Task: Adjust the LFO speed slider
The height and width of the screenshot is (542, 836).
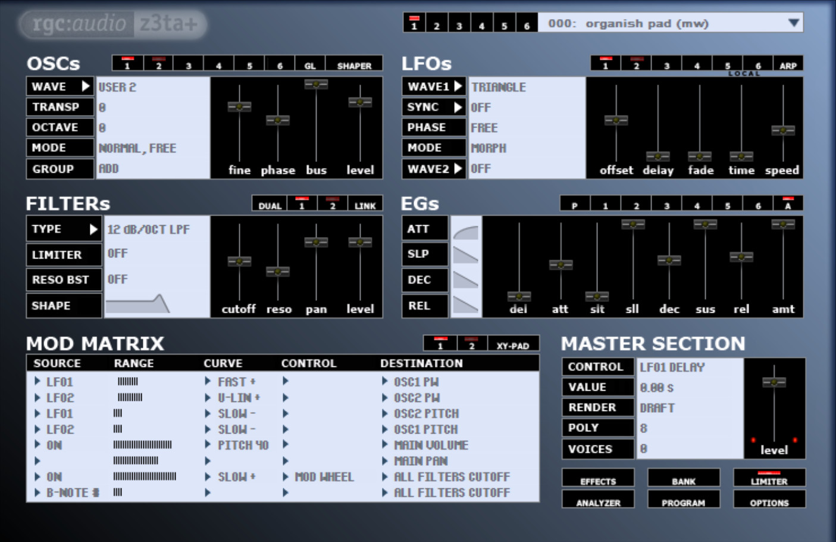Action: coord(783,130)
